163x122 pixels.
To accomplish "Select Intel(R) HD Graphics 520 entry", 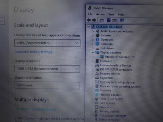I will pos(120,57).
